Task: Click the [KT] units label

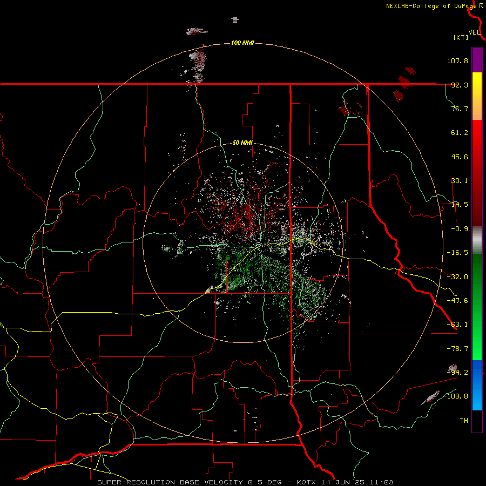Action: pyautogui.click(x=461, y=37)
